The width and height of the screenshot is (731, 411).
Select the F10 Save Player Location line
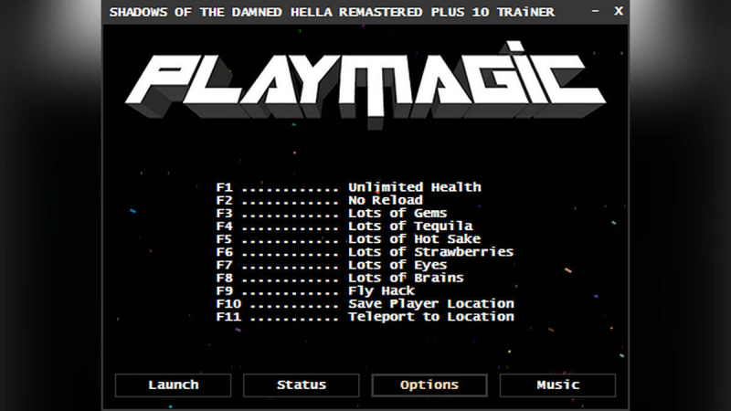365,304
